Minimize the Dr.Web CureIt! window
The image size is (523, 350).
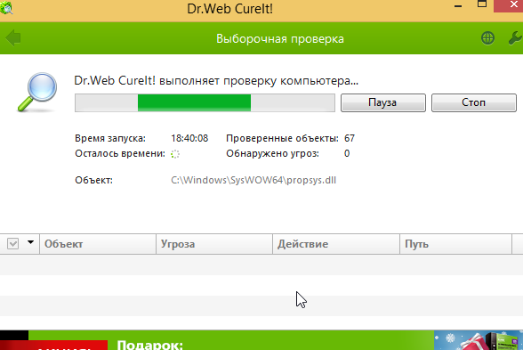(458, 6)
